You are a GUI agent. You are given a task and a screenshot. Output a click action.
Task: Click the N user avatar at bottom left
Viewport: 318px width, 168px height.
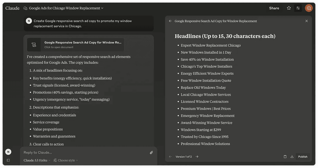[x=8, y=152]
